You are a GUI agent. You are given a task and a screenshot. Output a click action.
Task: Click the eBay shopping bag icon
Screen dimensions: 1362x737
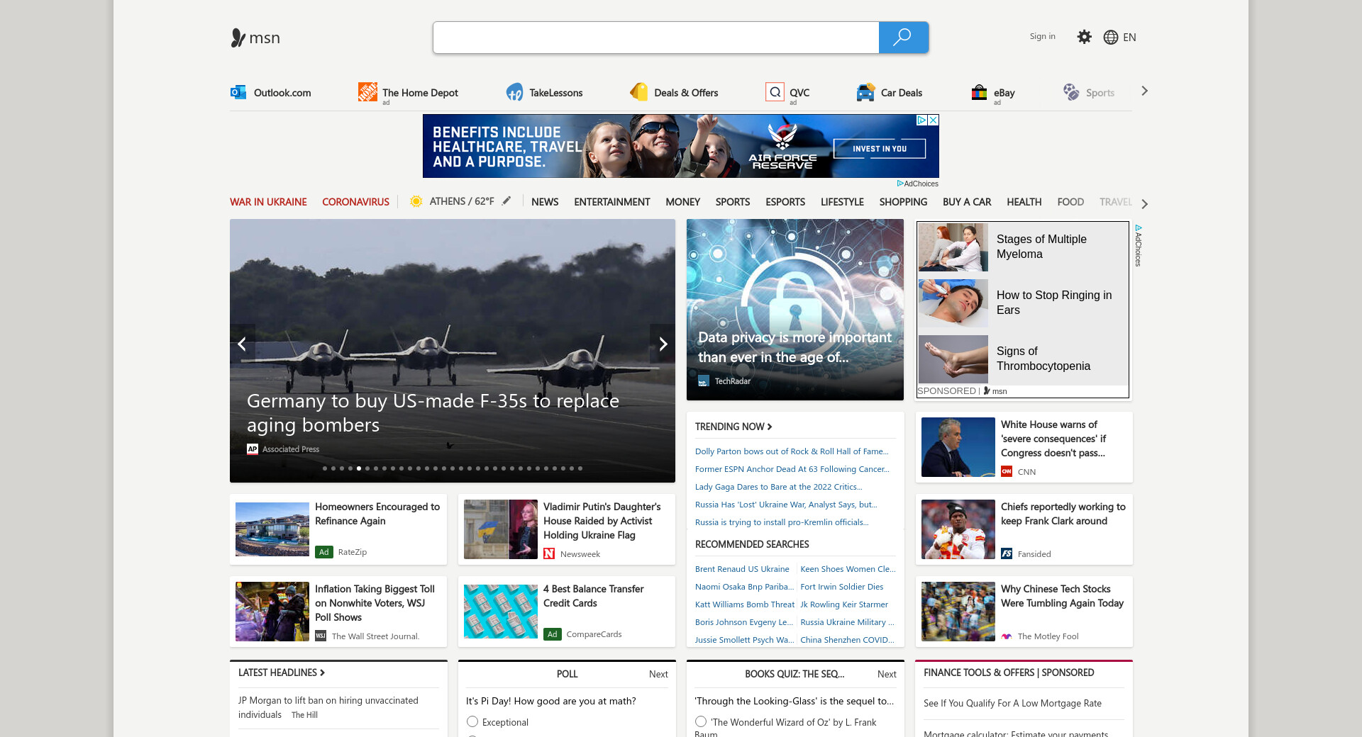click(980, 92)
